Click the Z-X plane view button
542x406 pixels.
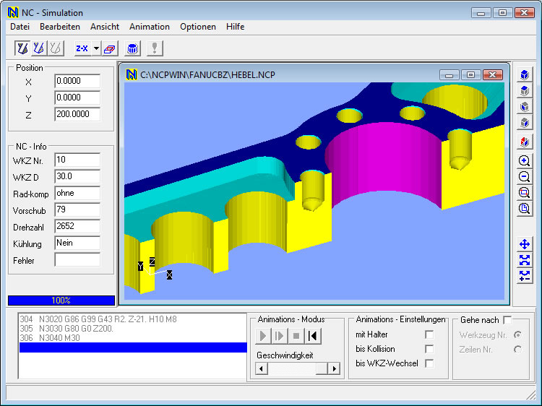(x=82, y=48)
